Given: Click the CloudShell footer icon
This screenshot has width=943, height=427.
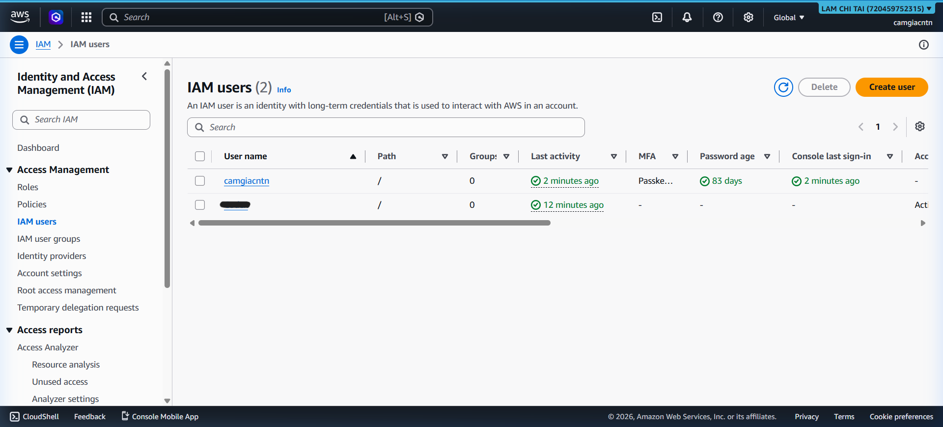Looking at the screenshot, I should 15,417.
